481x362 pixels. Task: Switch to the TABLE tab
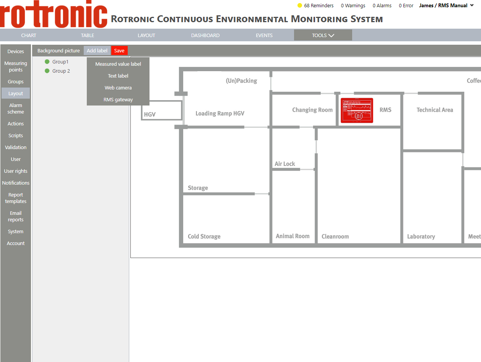coord(88,35)
